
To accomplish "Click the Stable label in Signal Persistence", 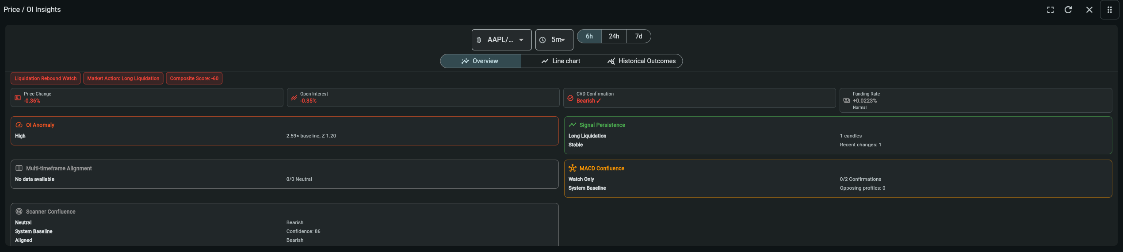I will coord(576,145).
